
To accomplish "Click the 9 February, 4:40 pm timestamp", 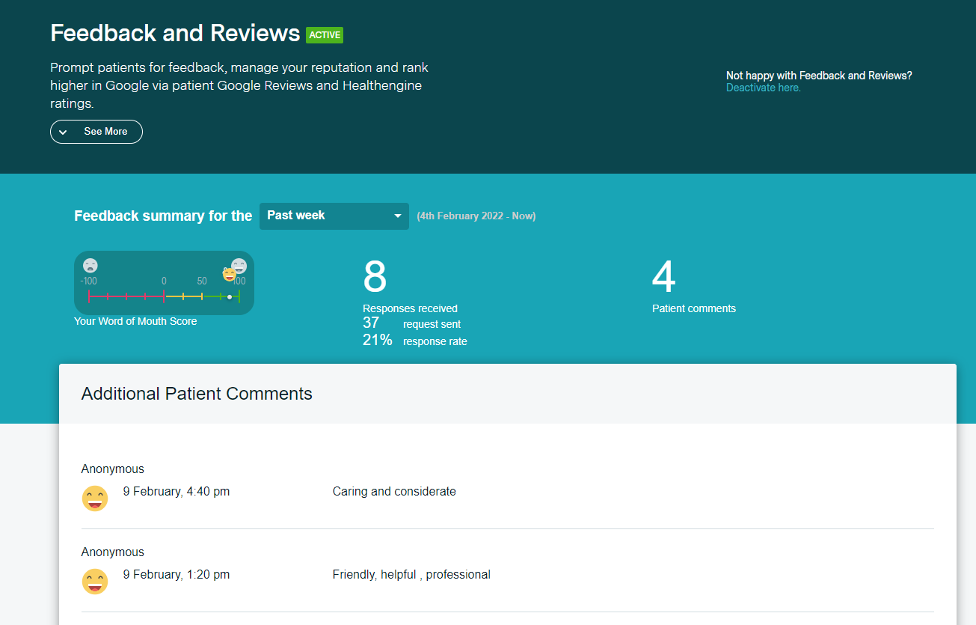I will pos(177,492).
